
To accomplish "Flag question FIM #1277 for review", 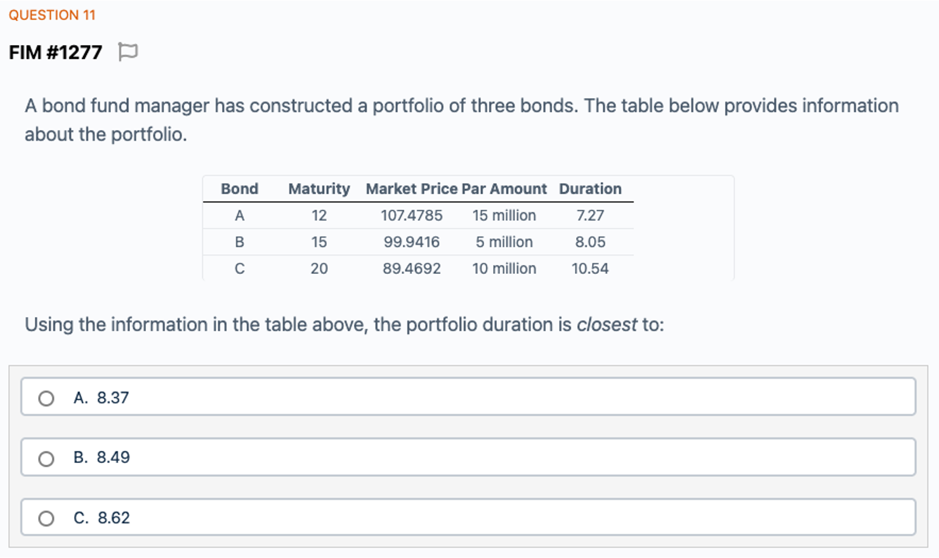I will (128, 52).
